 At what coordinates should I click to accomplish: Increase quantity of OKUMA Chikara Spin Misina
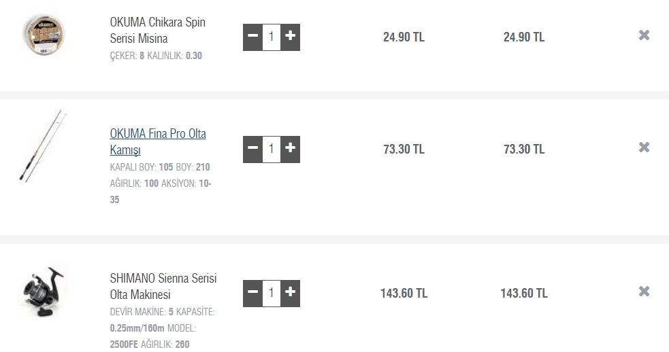291,37
